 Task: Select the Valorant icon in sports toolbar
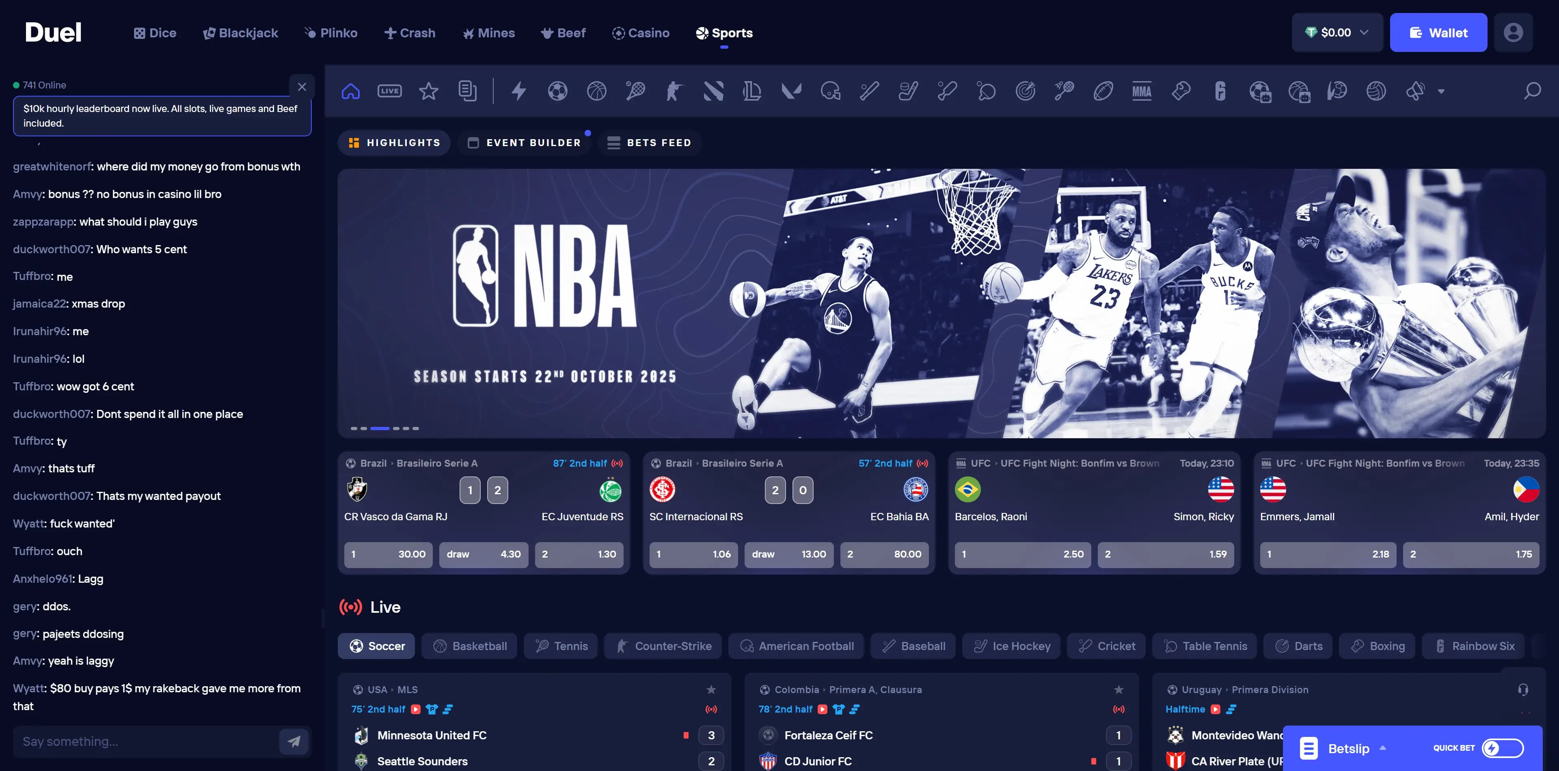click(791, 91)
